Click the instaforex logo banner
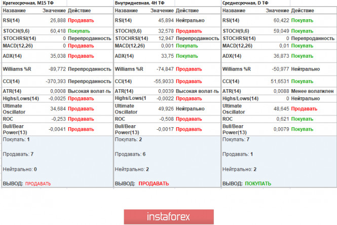The width and height of the screenshot is (337, 225). coord(169,216)
